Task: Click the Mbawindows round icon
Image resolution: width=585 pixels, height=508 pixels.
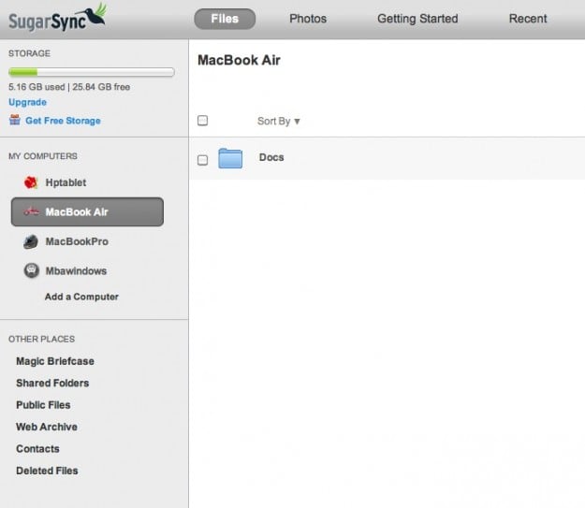Action: 31,270
